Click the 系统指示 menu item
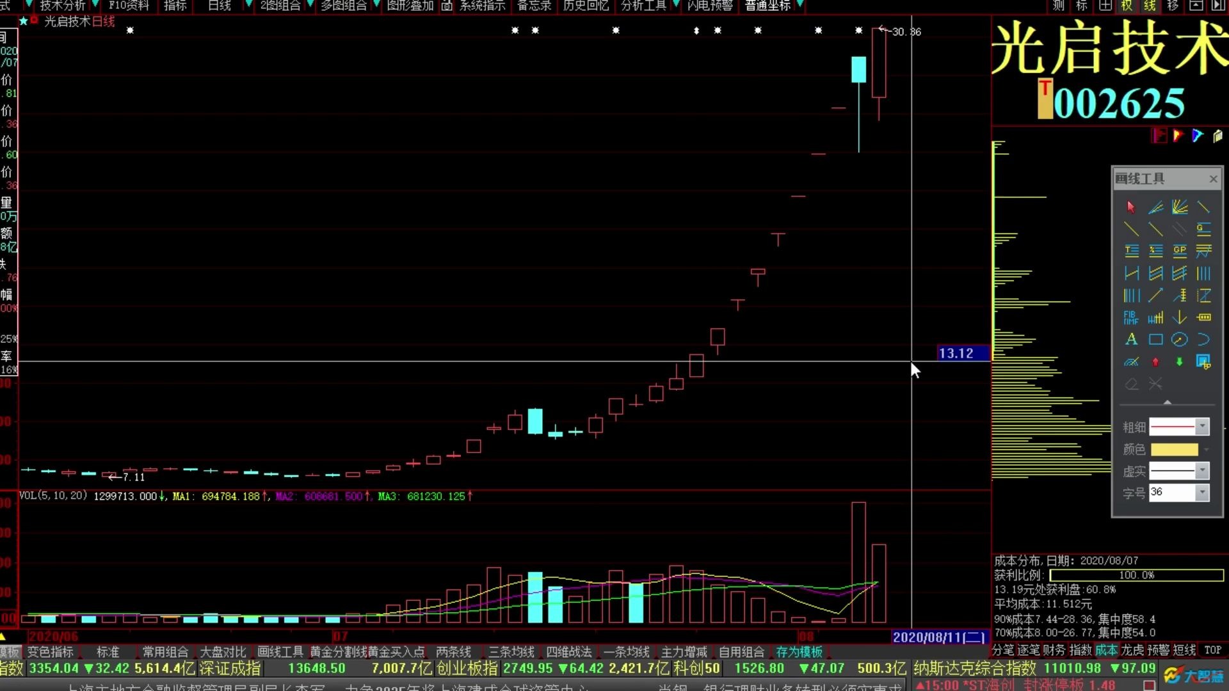The width and height of the screenshot is (1229, 691). point(483,6)
